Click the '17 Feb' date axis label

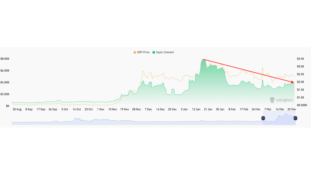pos(244,109)
